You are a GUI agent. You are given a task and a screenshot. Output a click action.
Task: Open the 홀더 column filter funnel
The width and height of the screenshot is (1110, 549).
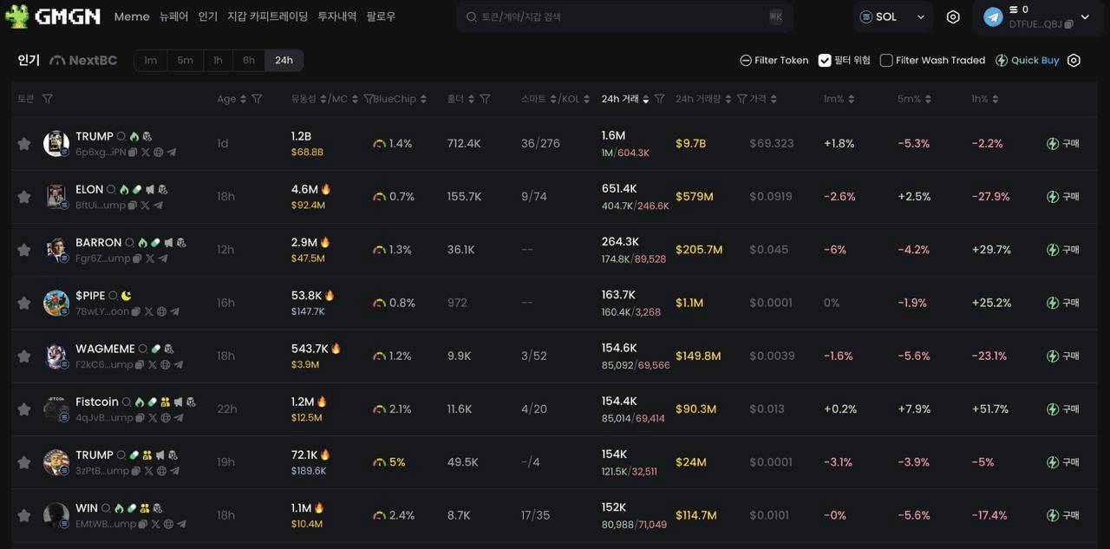point(485,99)
